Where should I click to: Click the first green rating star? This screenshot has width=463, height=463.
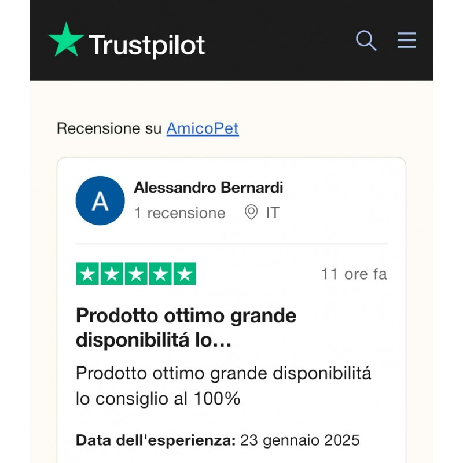point(87,274)
